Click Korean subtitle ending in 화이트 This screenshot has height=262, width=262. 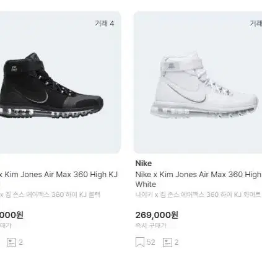(x=198, y=194)
